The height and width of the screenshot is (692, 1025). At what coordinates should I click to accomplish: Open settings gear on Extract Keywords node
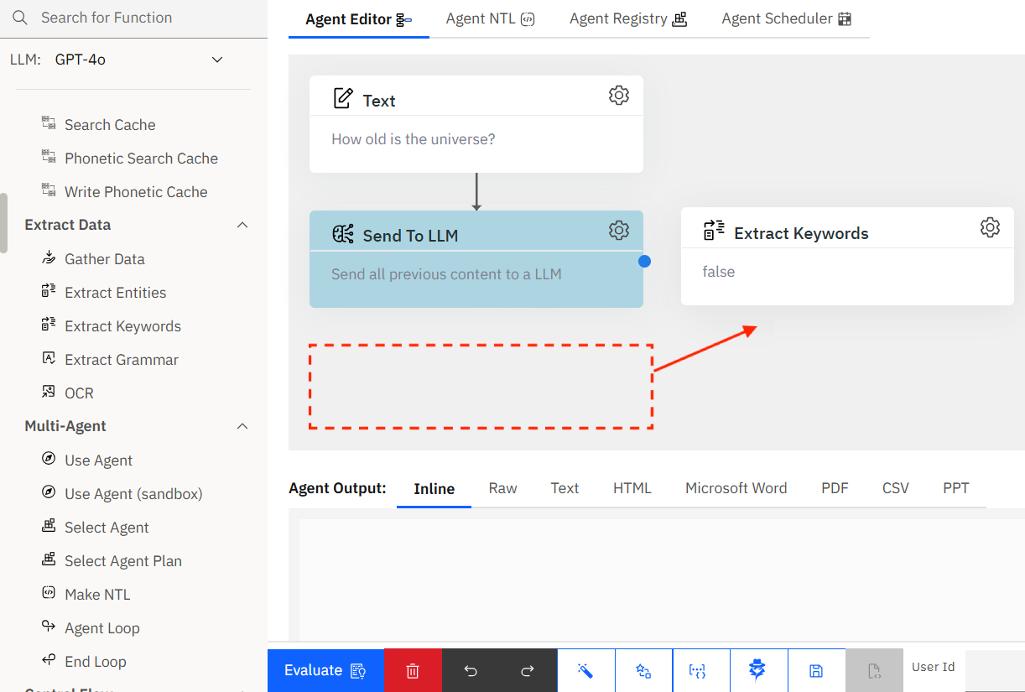[x=990, y=227]
